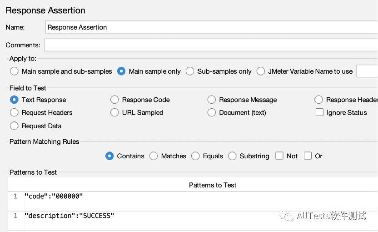Select Request Data radio button
378x232 pixels.
tap(14, 126)
